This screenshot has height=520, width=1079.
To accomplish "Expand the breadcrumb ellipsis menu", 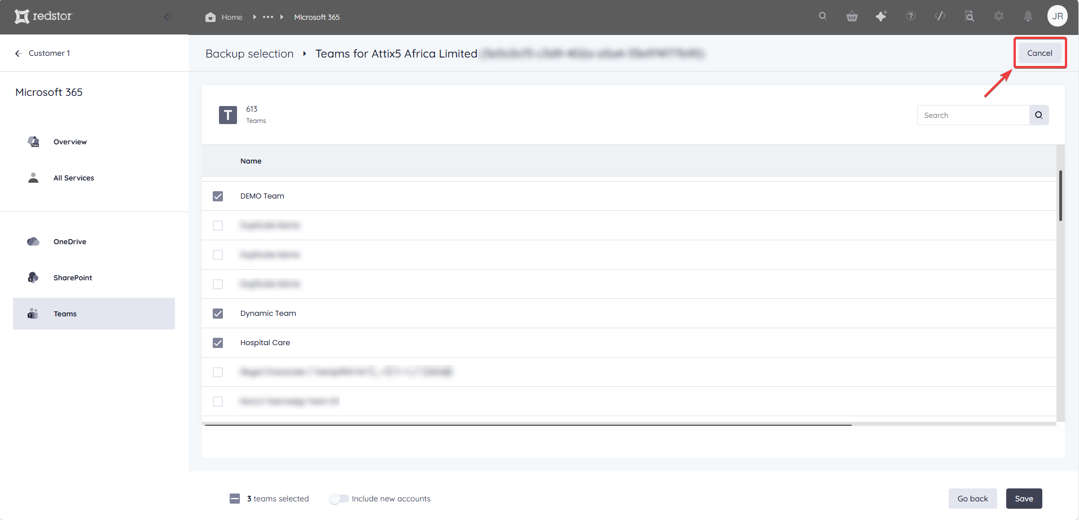I will 268,17.
